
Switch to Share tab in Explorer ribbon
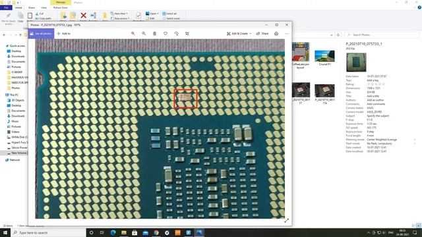[x=32, y=7]
